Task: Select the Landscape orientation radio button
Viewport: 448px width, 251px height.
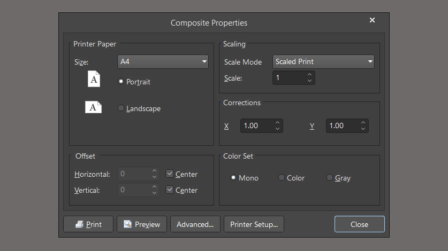Action: pos(121,108)
